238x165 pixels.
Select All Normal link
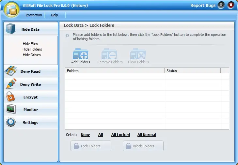[x=147, y=135]
